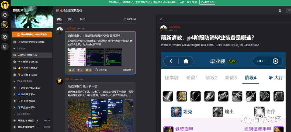Click the member profile icon in the header

click(x=280, y=11)
